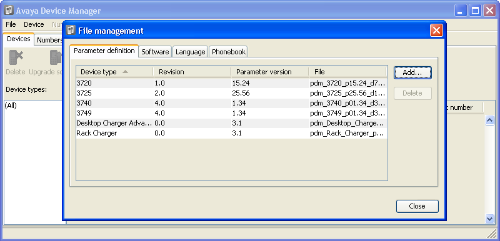Click parameter version 25.56 cell
The width and height of the screenshot is (500, 241).
269,93
